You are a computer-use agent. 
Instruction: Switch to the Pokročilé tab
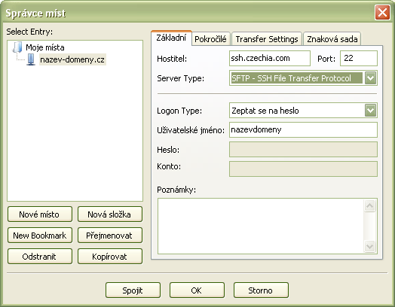(210, 39)
